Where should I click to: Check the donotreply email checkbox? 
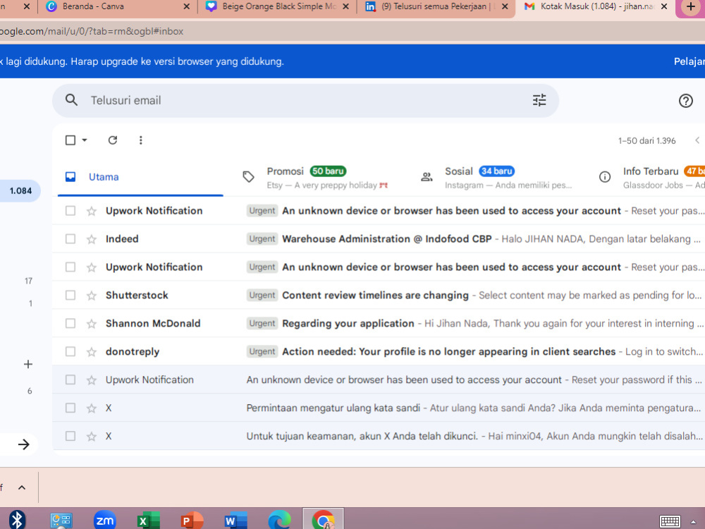point(70,352)
